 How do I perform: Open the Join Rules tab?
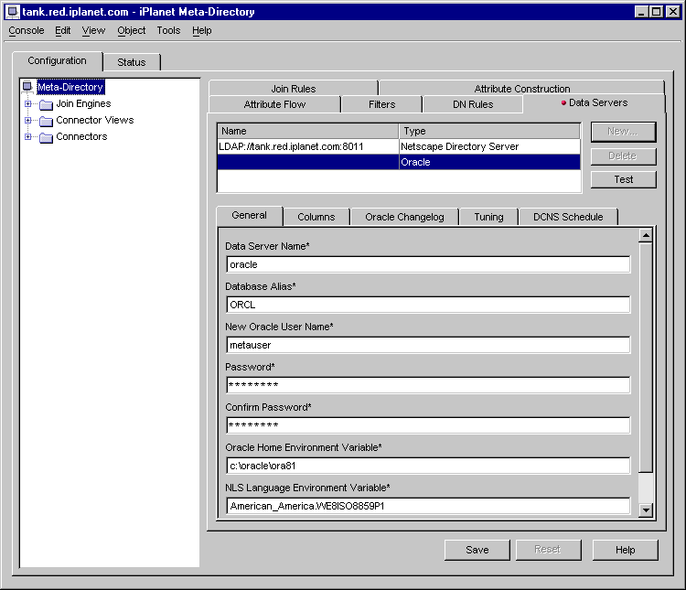(293, 88)
